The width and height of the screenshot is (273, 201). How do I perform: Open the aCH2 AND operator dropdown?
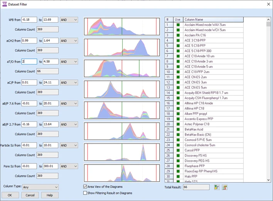69,41
